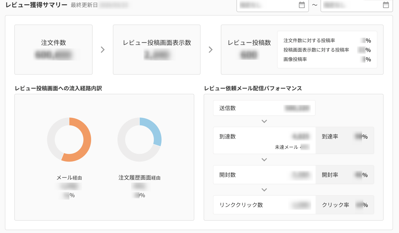399x233 pixels.
Task: Open the end date calendar icon
Action: pyautogui.click(x=386, y=5)
